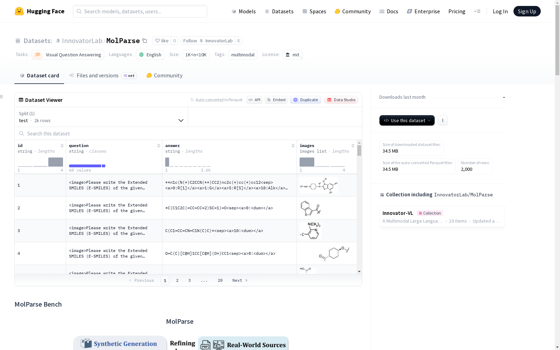Open the Models page
The image size is (560, 350).
244,11
